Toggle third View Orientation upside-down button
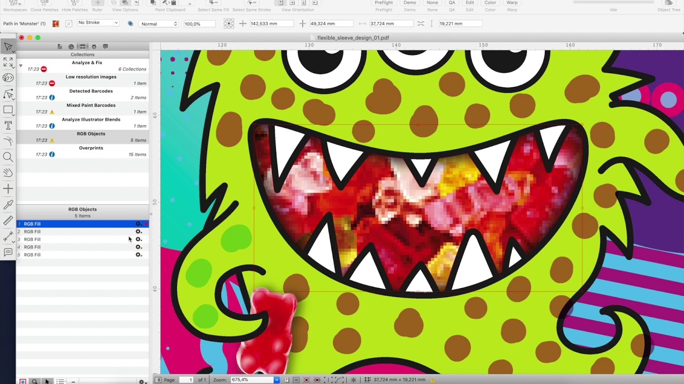 tap(304, 3)
